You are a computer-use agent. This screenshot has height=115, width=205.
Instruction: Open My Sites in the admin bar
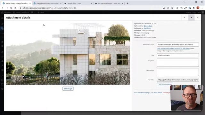pos(6,12)
